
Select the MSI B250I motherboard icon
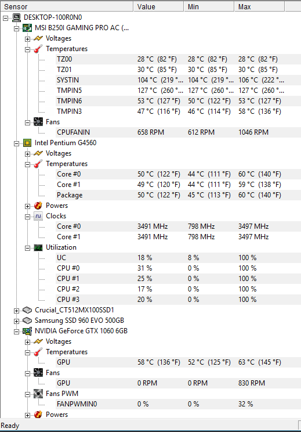(x=27, y=28)
